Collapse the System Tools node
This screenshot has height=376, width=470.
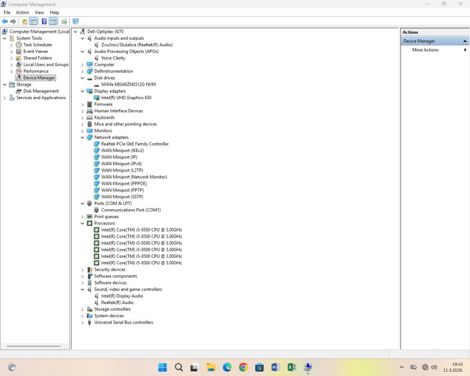[5, 38]
